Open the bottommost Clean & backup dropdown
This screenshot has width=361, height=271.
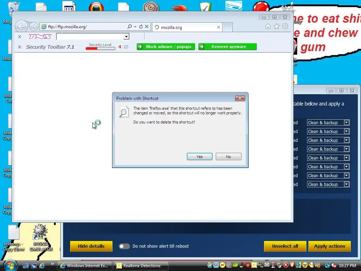click(347, 184)
